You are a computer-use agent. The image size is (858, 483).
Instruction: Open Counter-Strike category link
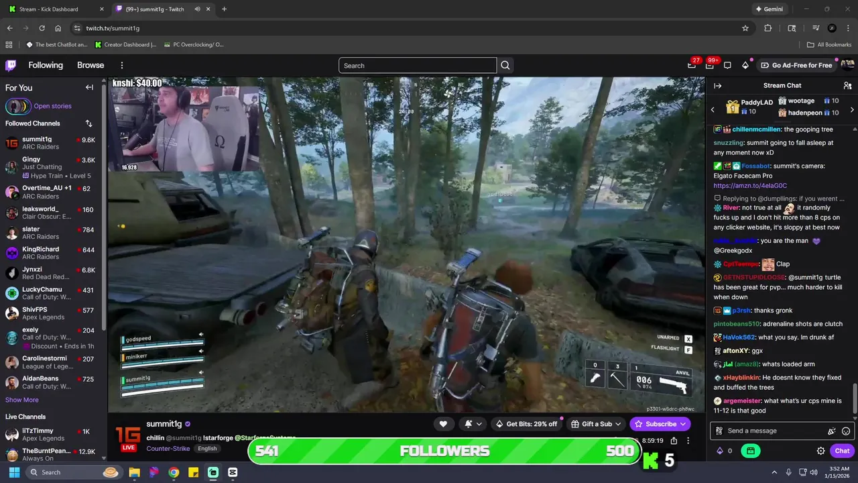coord(168,448)
